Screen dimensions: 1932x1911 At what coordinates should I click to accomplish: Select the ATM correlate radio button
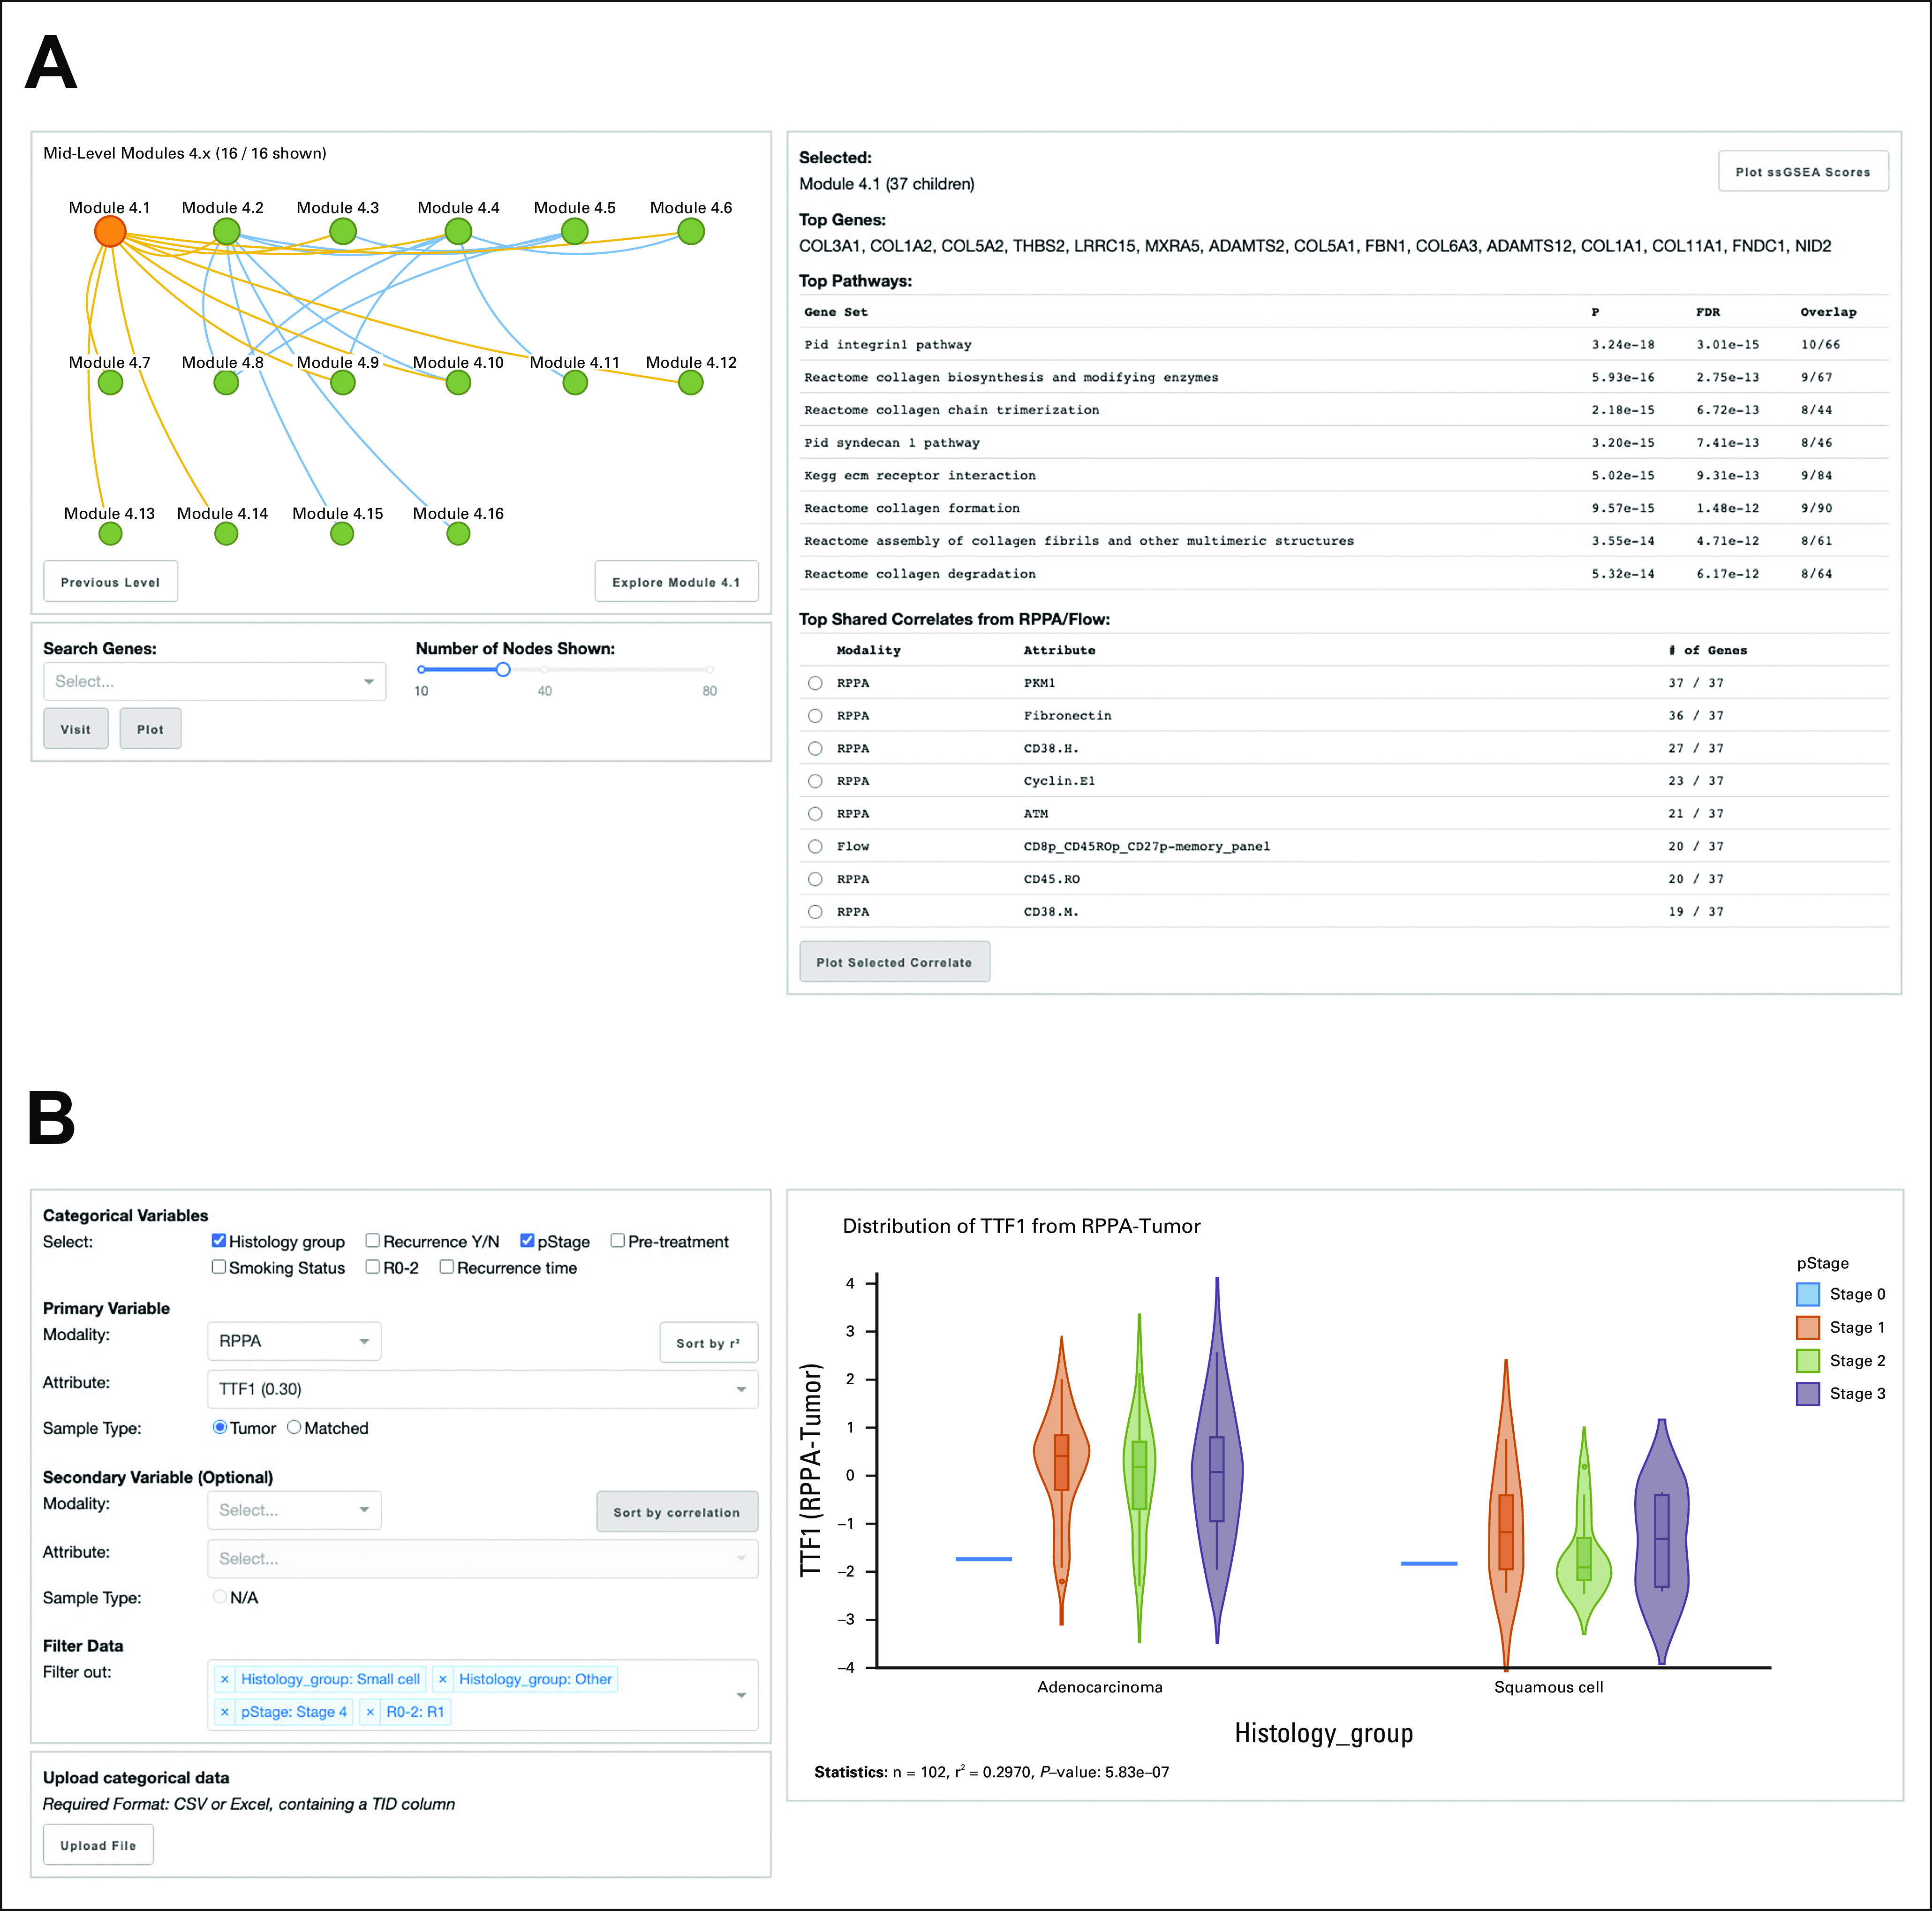pyautogui.click(x=816, y=814)
